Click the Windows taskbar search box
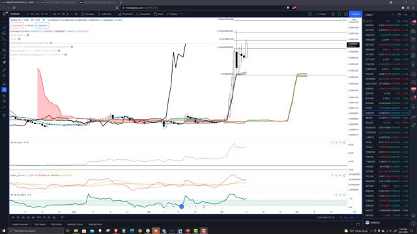Screen dimensions: 417x234 (36, 231)
